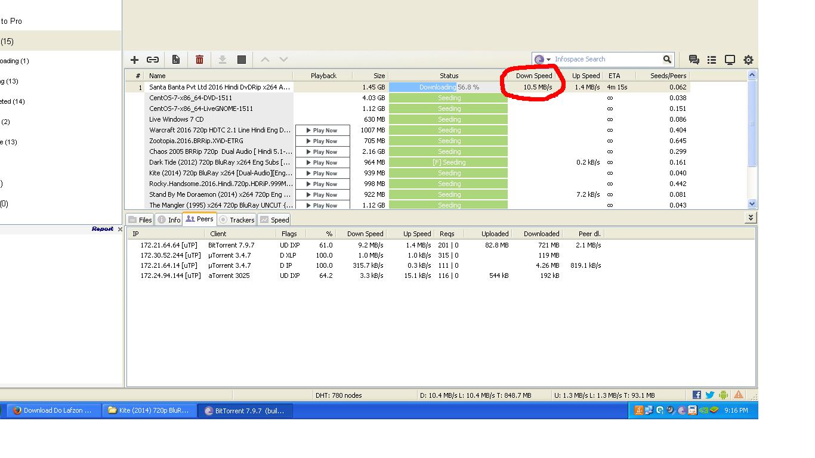815x458 pixels.
Task: Open the Speed tab
Action: (x=274, y=220)
